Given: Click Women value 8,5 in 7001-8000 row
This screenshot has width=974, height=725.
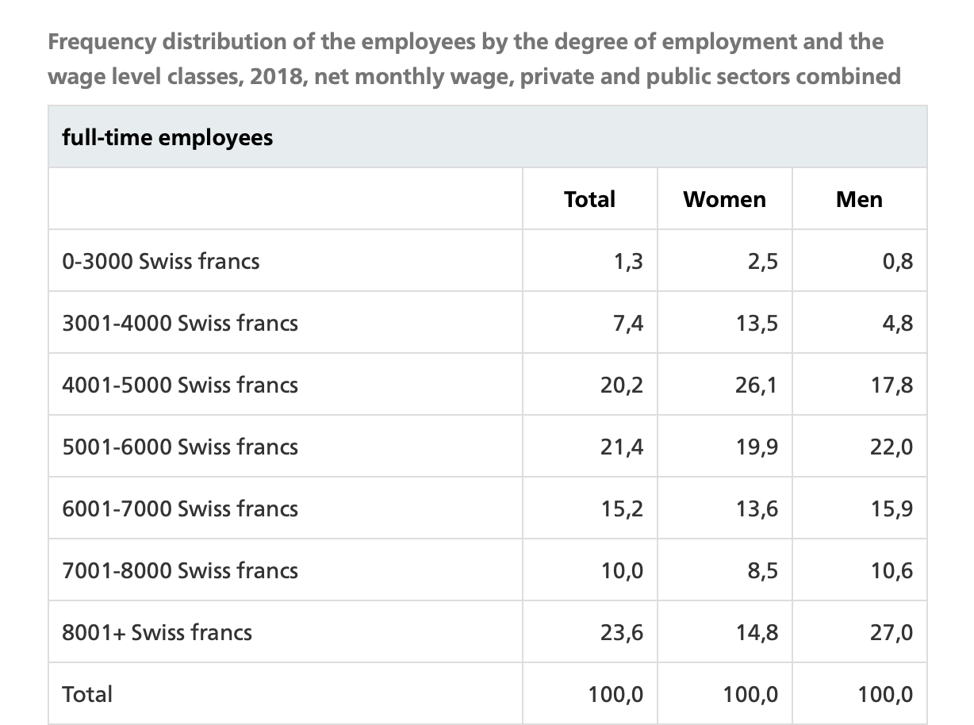Looking at the screenshot, I should coord(762,570).
